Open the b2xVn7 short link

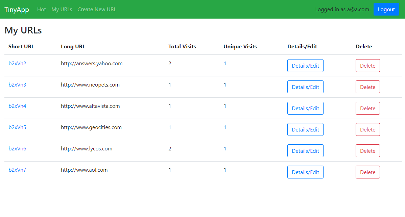(17, 170)
